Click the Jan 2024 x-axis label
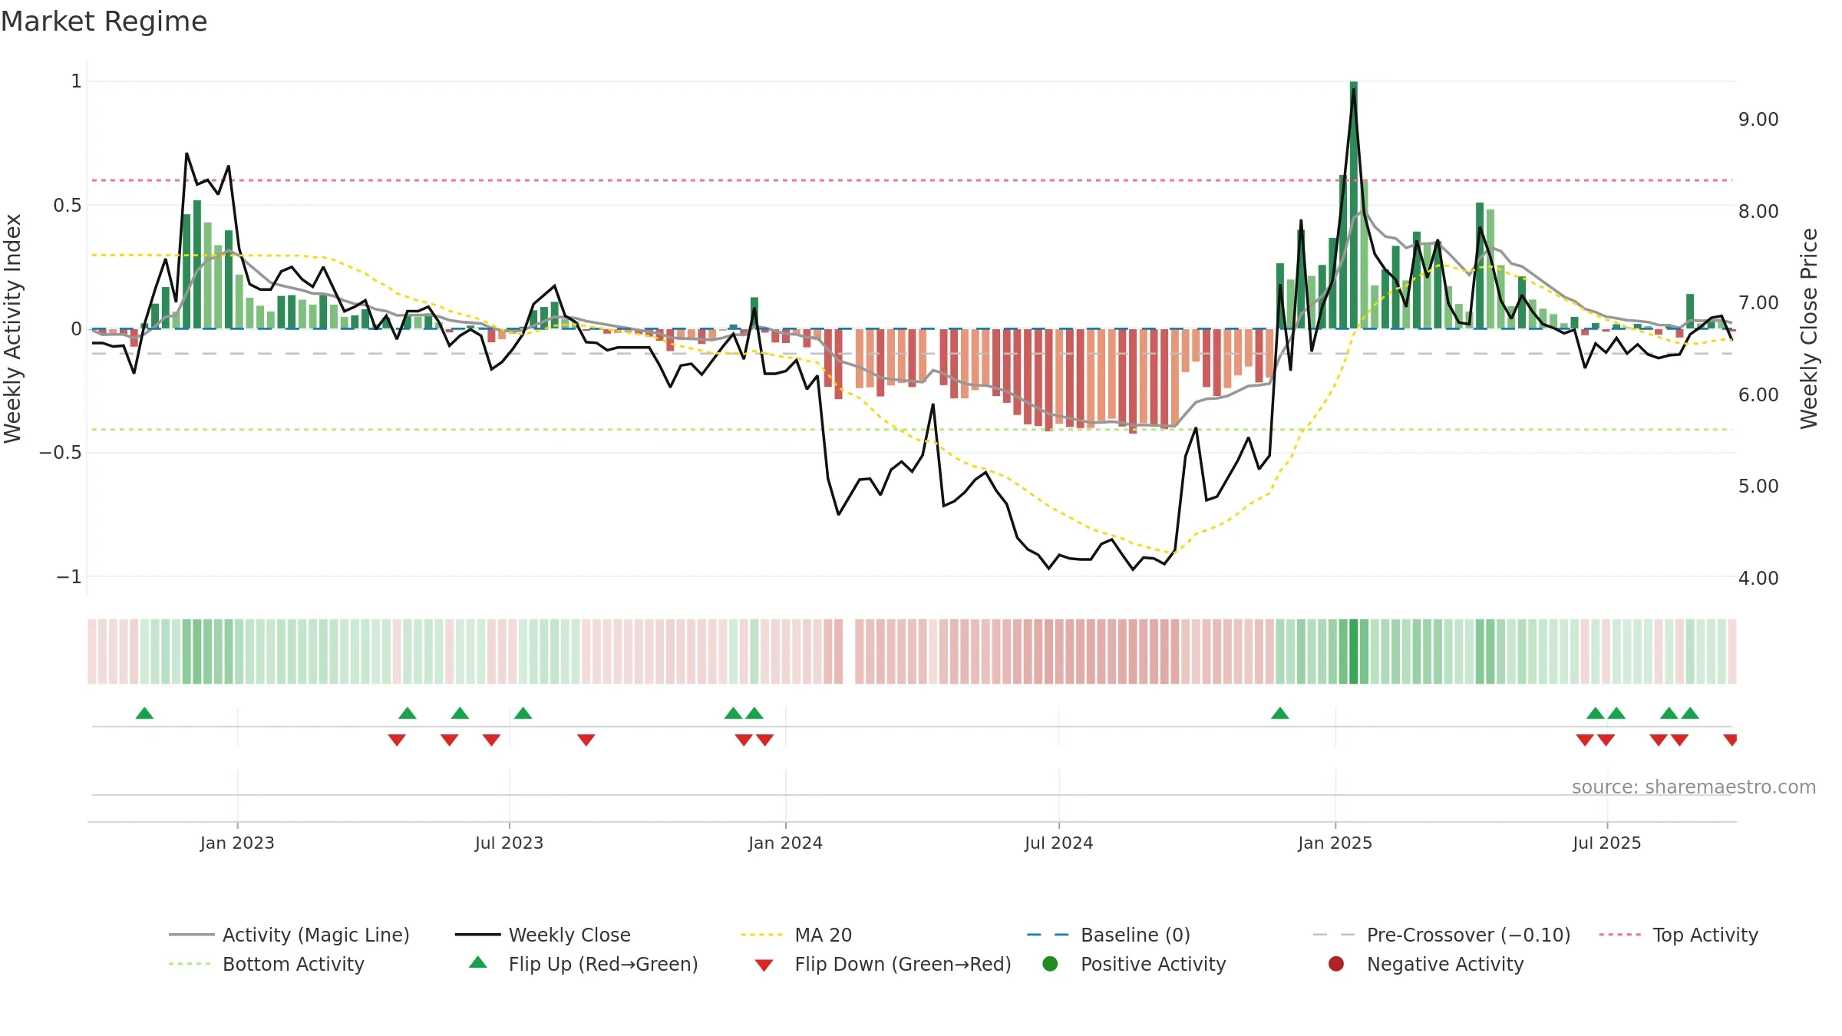This screenshot has height=1036, width=1842. [785, 843]
